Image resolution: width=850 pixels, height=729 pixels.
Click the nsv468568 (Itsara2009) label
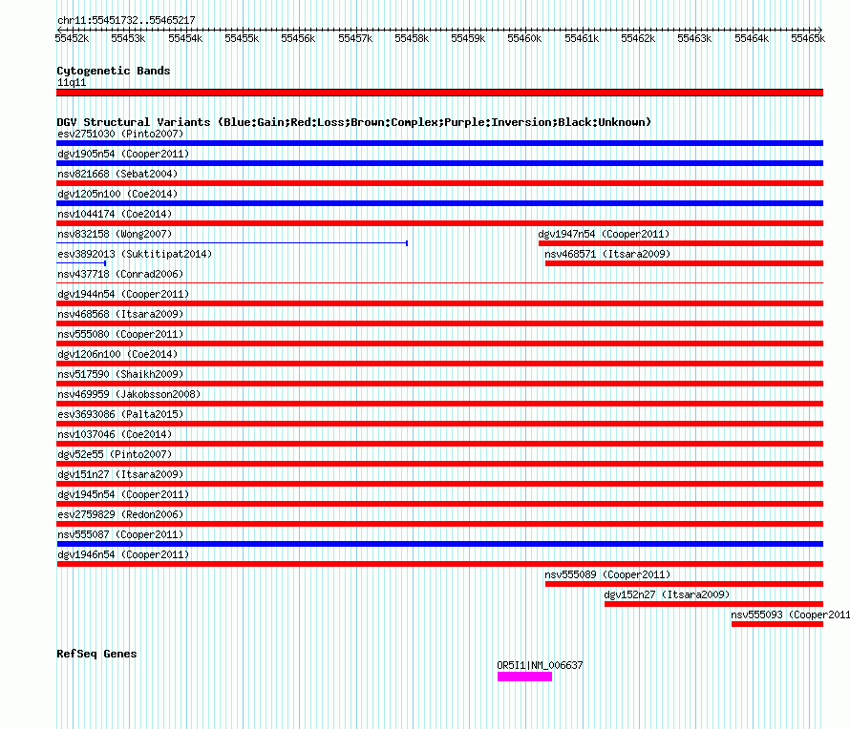coord(120,314)
